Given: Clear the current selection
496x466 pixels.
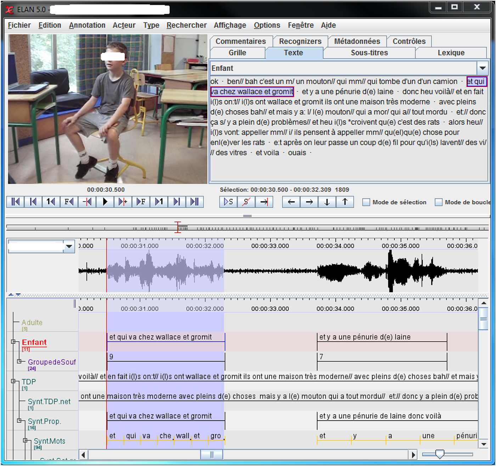Looking at the screenshot, I should click(246, 202).
